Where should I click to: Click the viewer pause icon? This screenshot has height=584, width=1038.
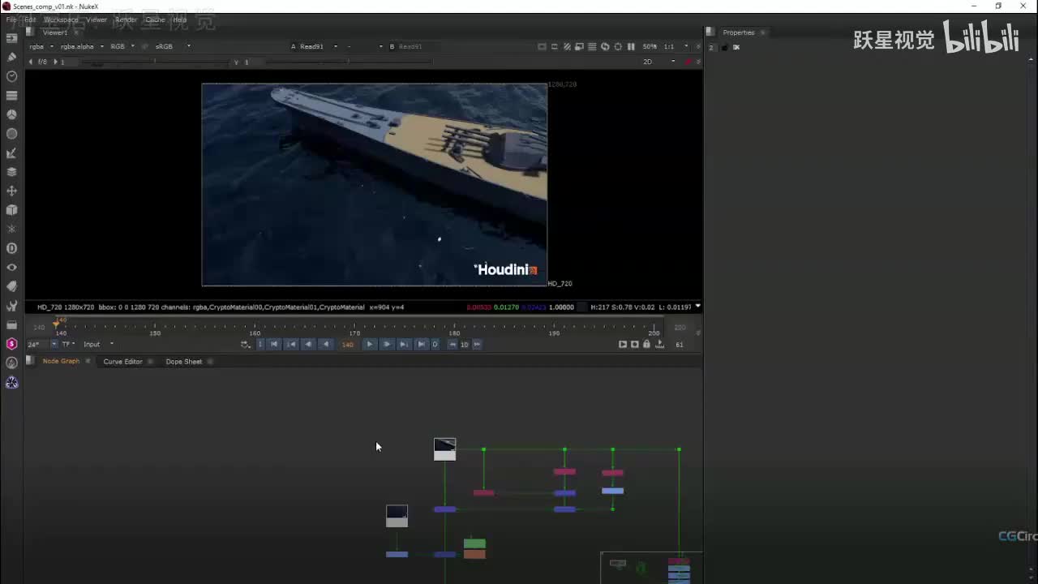631,46
